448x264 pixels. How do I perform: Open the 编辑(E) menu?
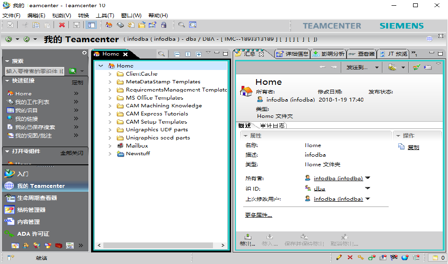(x=36, y=15)
